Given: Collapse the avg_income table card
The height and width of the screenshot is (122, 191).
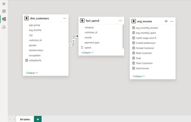Looking at the screenshot, I should click(139, 76).
